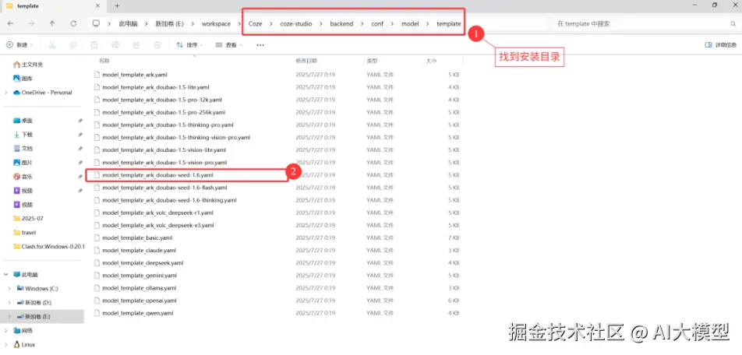Click the search magnifier icon

pos(733,23)
